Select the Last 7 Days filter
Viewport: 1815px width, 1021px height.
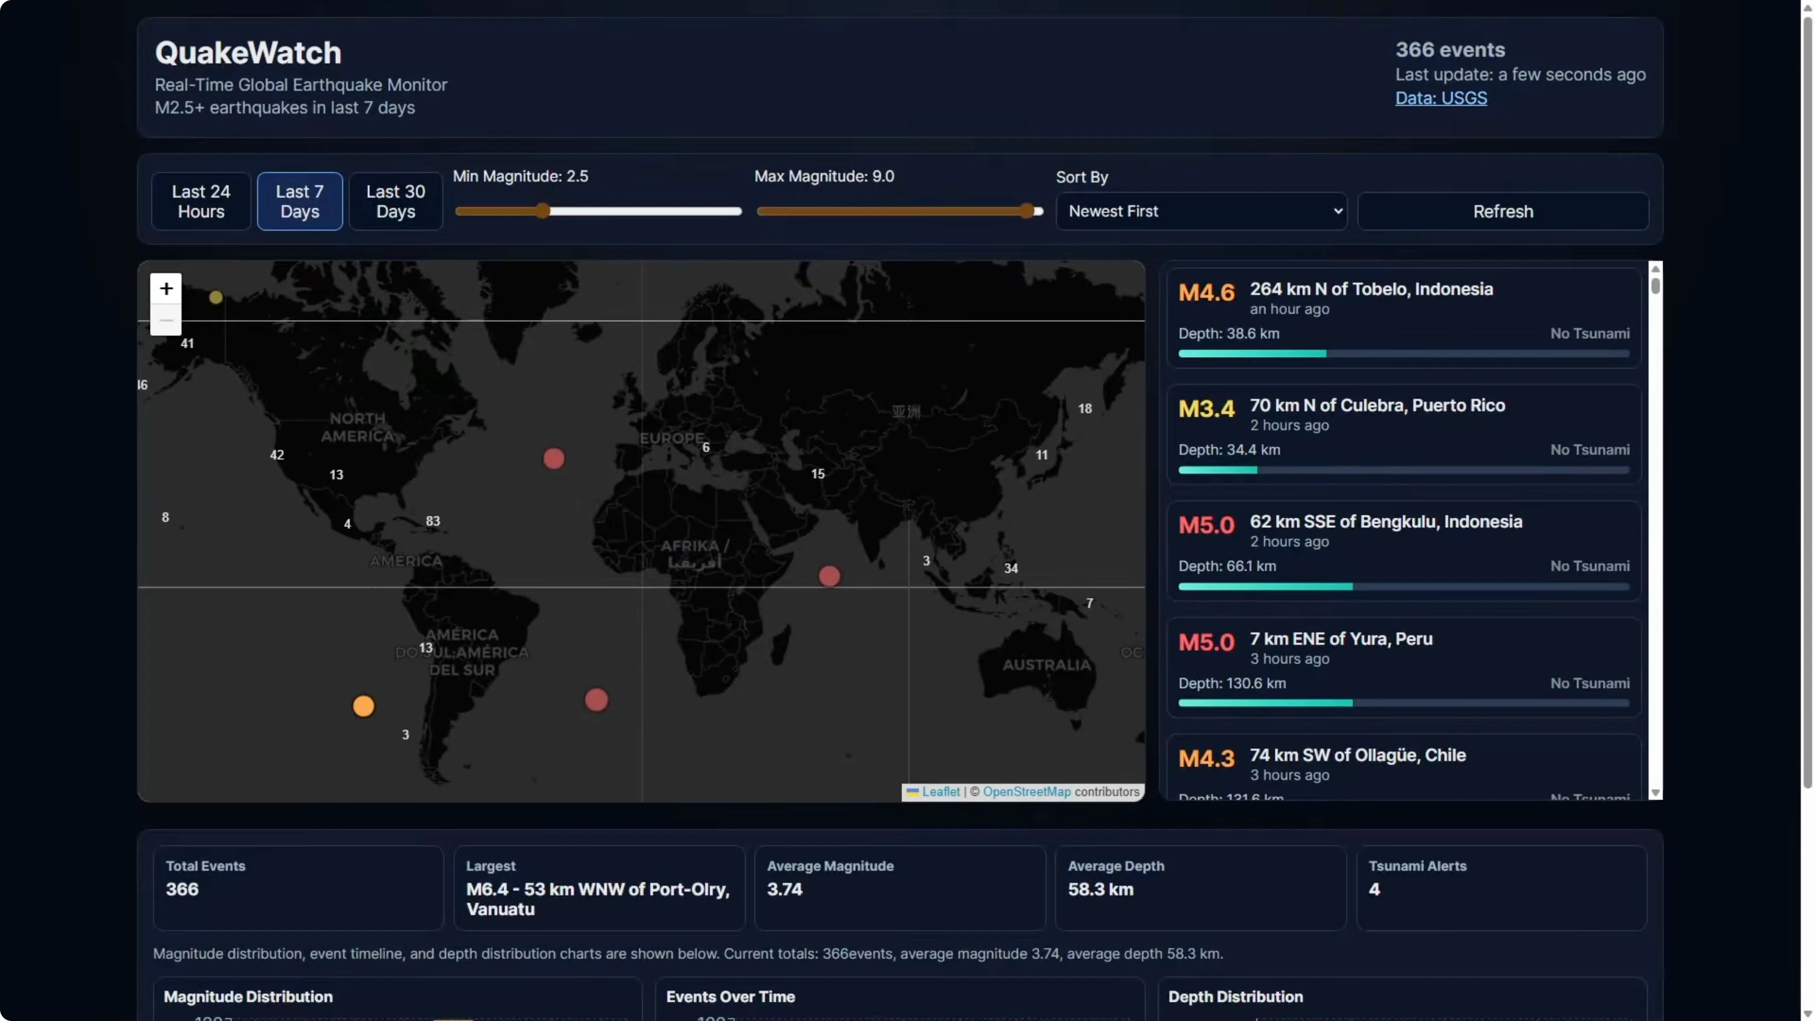299,202
